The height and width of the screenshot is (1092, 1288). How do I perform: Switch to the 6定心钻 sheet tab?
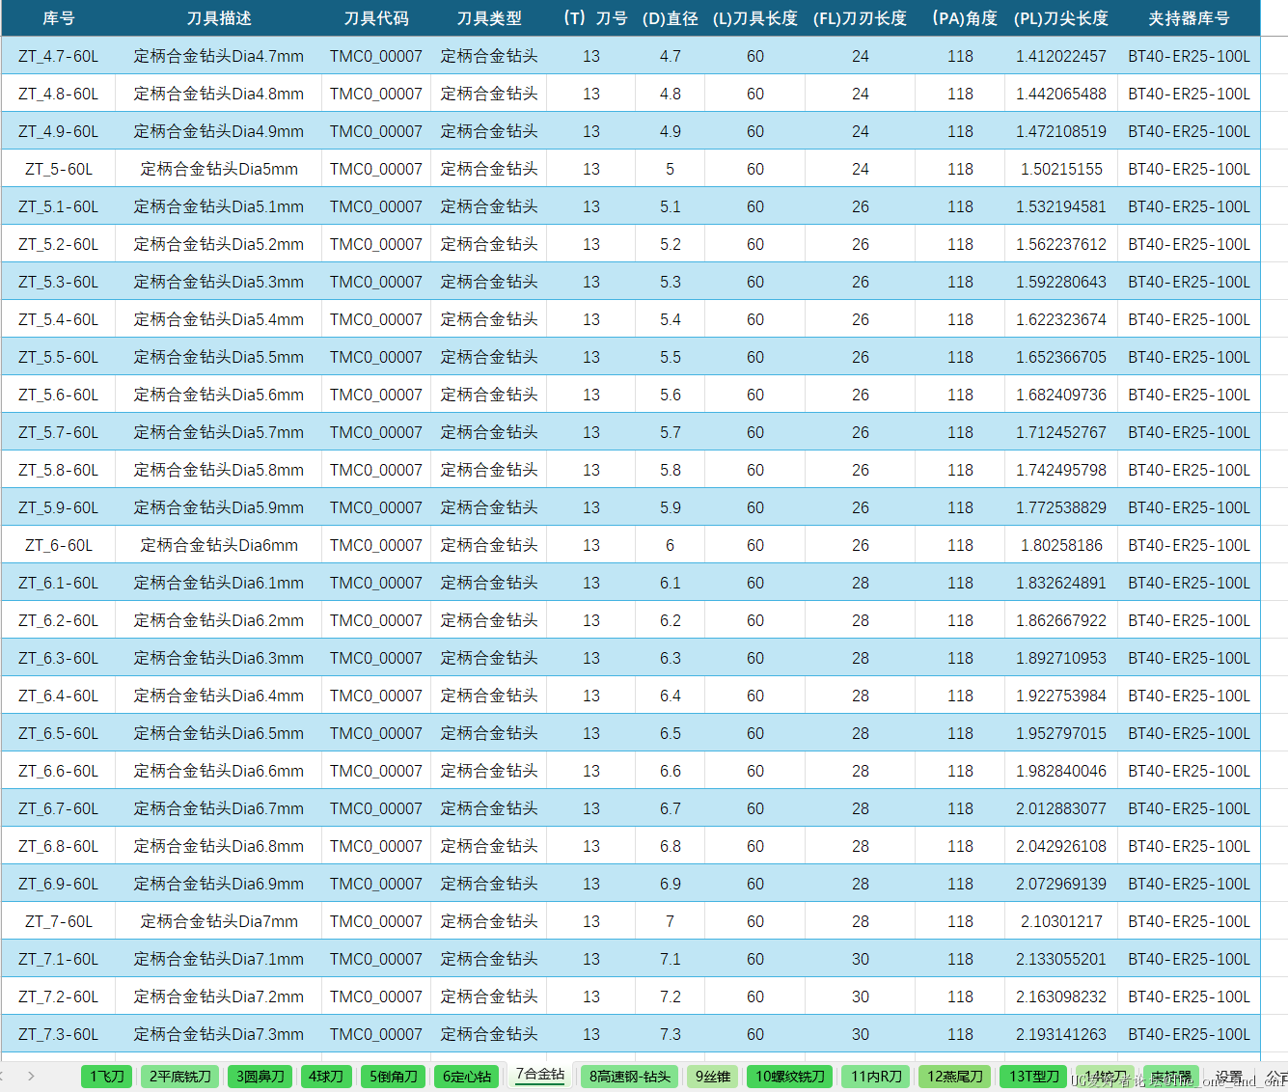(467, 1077)
